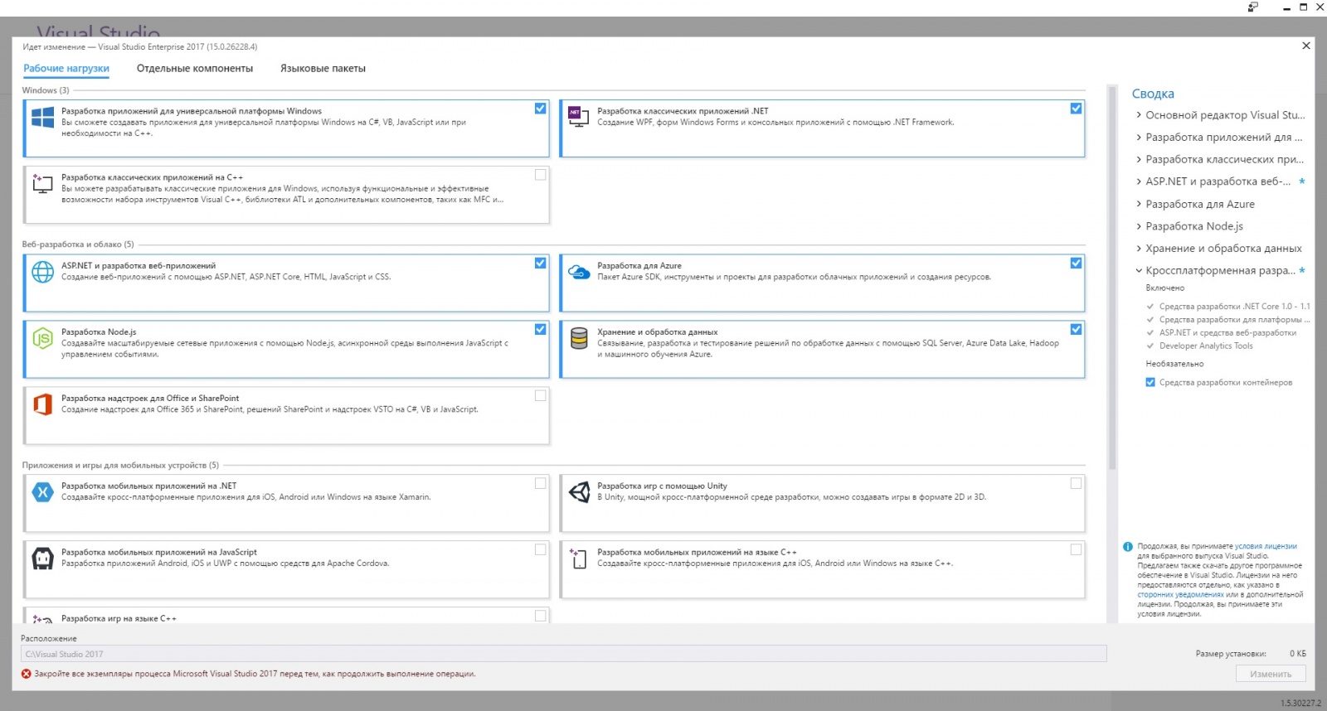Click the 'Сводка' heading
Viewport: 1327px width, 711px height.
[x=1153, y=94]
